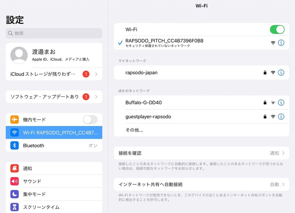This screenshot has height=213, width=295.
Task: Open the Bluetooth settings menu
Action: [x=54, y=145]
